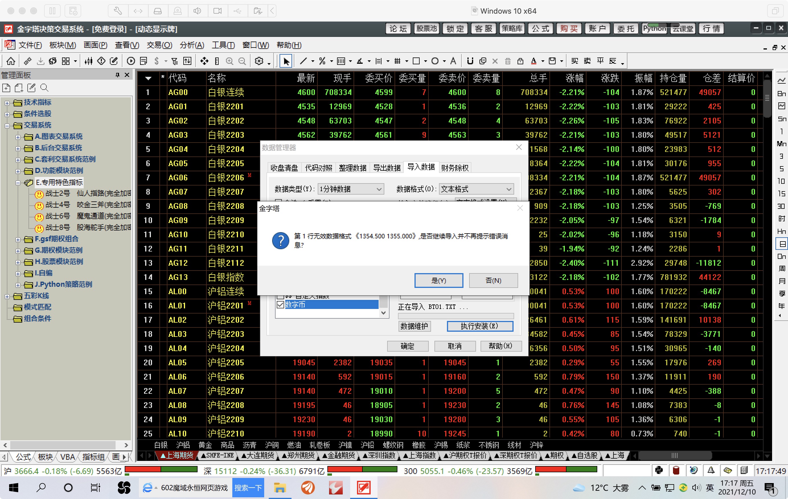788x499 pixels.
Task: Open the gear settings icon in toolbar
Action: tap(259, 61)
